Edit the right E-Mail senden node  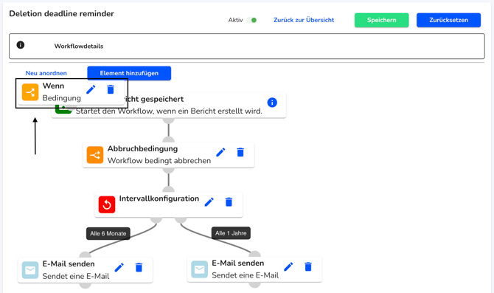(x=288, y=267)
